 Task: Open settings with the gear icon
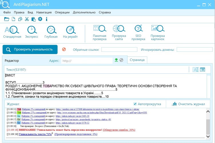click(40, 19)
